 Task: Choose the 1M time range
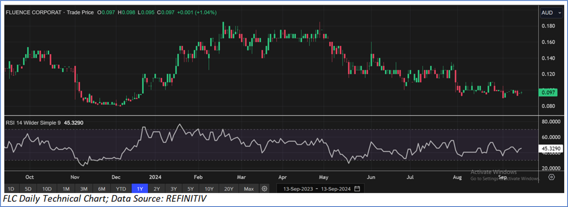pos(66,188)
